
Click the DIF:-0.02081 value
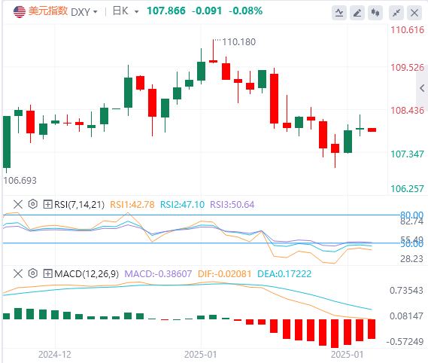tap(224, 273)
